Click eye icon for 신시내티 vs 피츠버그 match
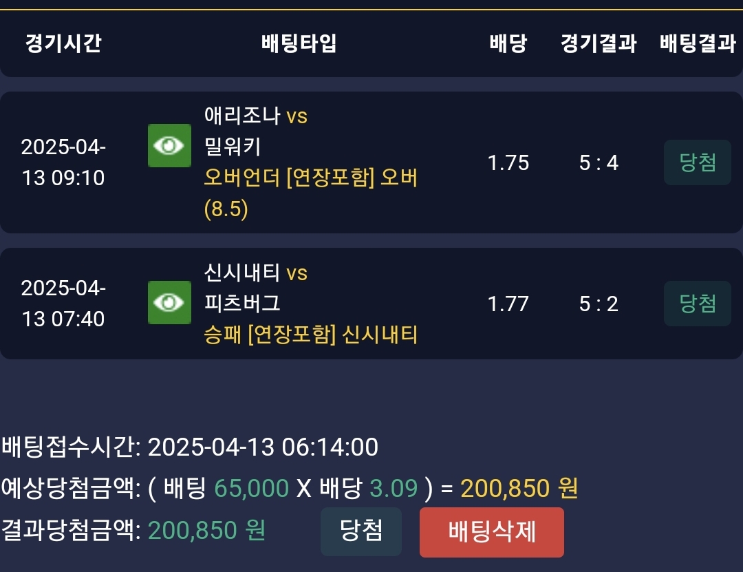743x572 pixels. point(169,302)
